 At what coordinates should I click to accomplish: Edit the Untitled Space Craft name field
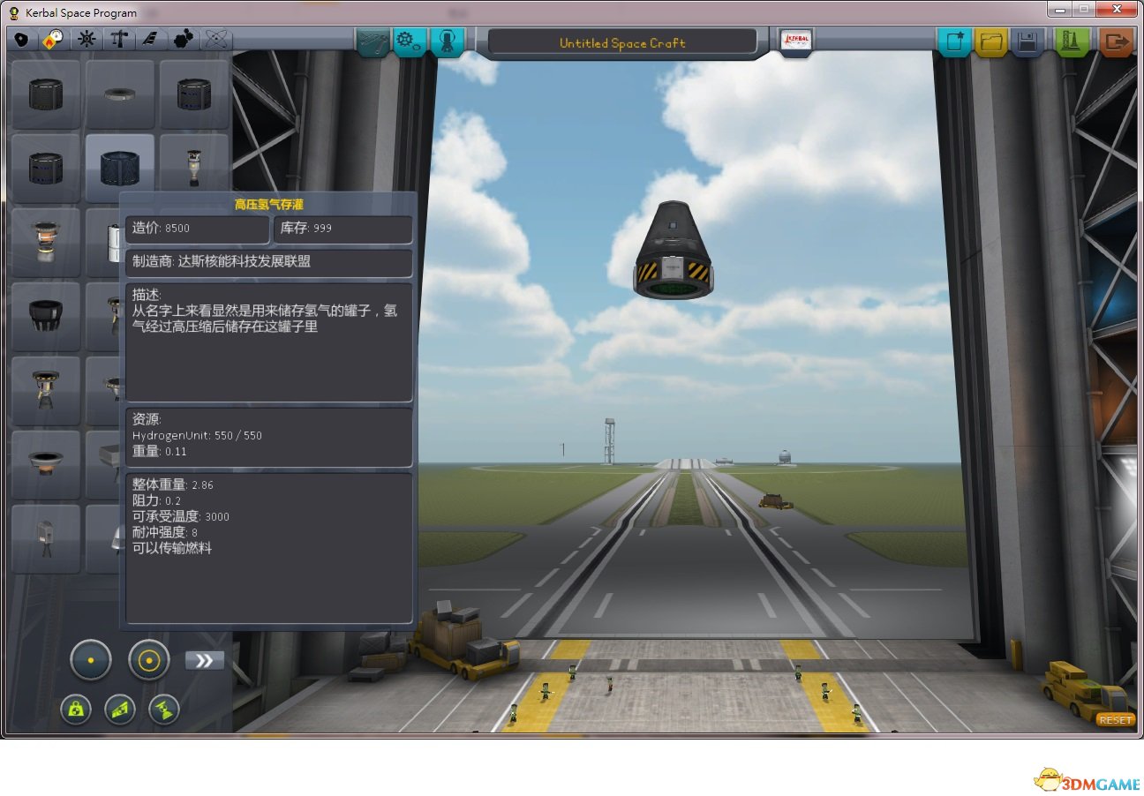(622, 42)
